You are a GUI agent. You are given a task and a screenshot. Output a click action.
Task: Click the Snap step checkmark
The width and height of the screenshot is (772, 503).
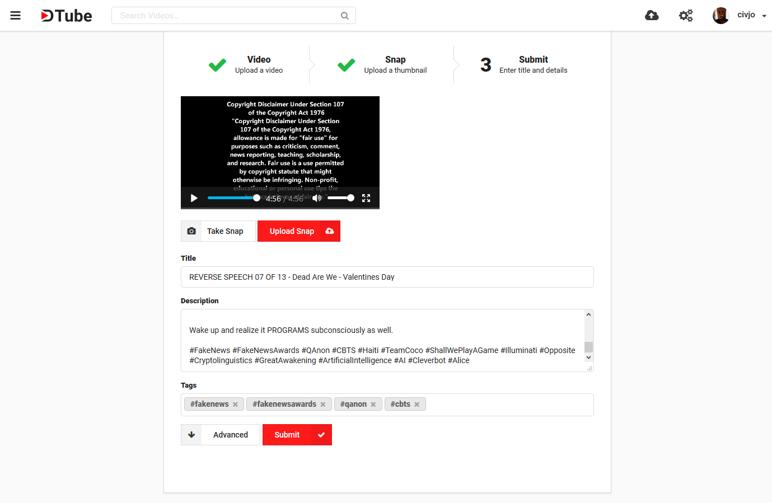[x=346, y=64]
